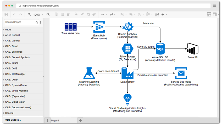222x124 pixels.
Task: Click the Line color pencil icon
Action: 82,14
